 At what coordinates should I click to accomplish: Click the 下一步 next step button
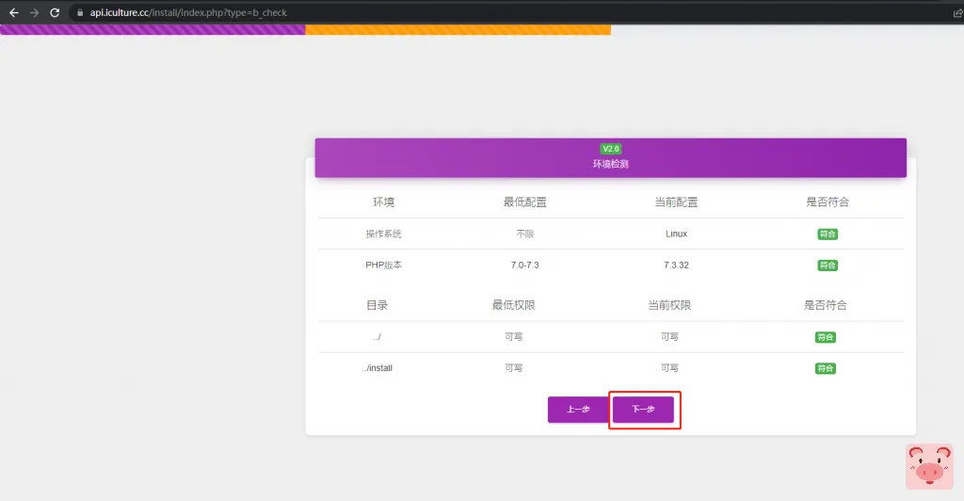pos(643,410)
